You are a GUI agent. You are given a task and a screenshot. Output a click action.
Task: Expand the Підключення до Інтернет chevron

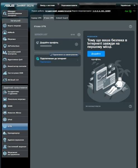(x=78, y=60)
